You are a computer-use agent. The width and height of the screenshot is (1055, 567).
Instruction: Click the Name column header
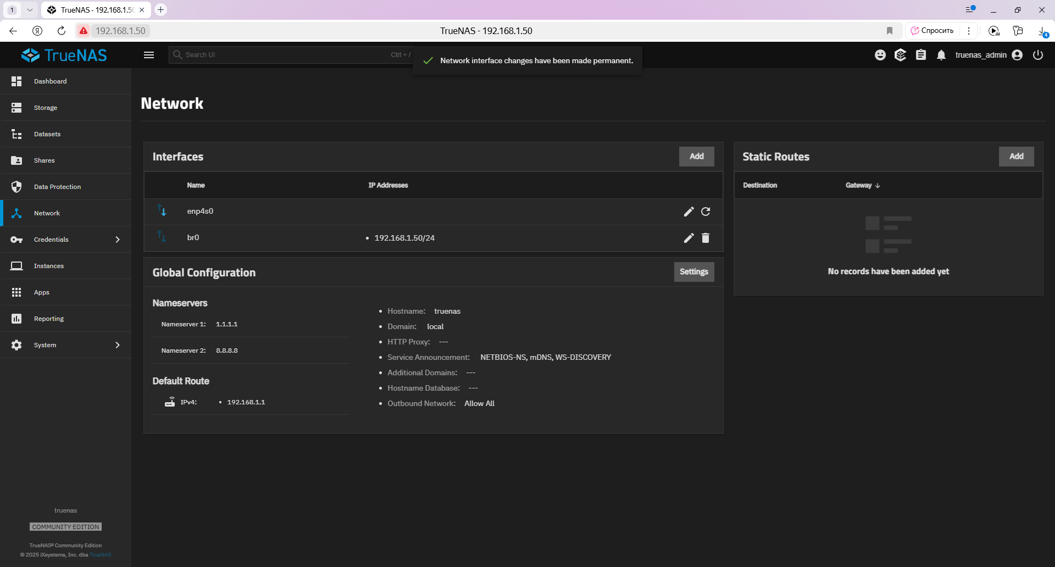[x=196, y=185]
